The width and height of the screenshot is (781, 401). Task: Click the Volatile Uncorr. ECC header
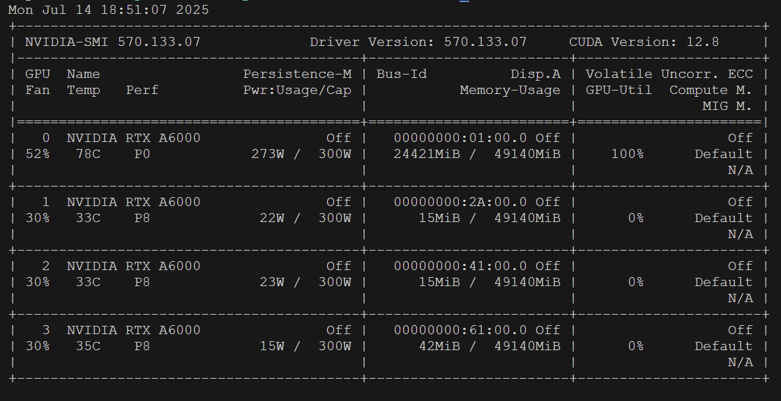(669, 74)
